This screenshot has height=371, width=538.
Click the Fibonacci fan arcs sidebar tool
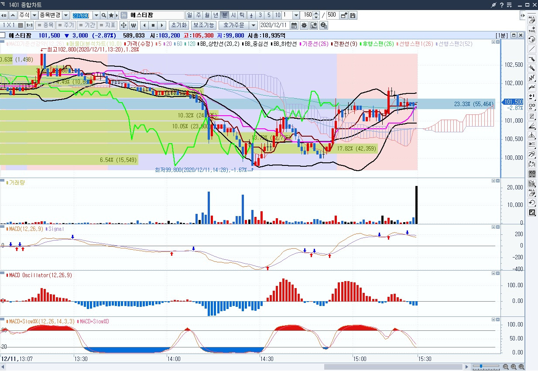click(532, 135)
